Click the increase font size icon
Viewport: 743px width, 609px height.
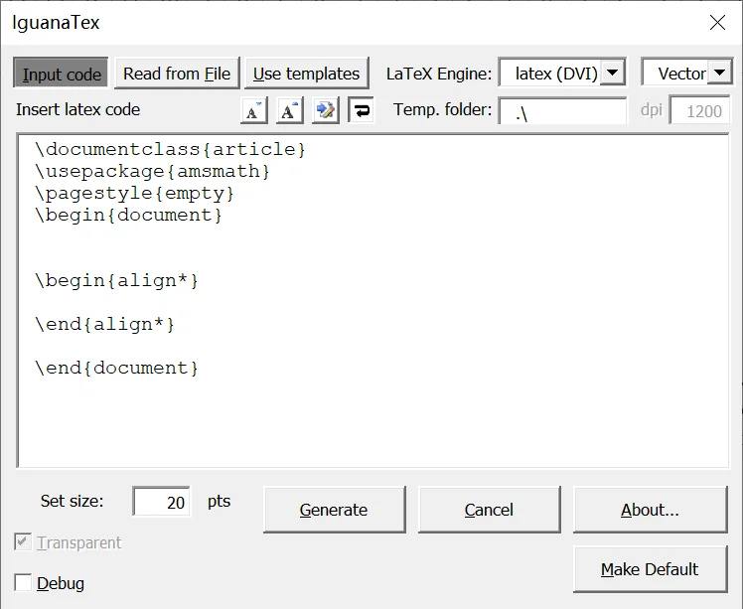coord(289,110)
